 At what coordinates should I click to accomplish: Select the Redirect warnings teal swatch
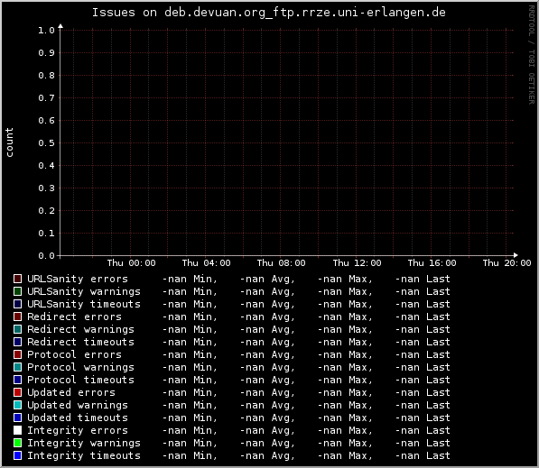tap(17, 329)
